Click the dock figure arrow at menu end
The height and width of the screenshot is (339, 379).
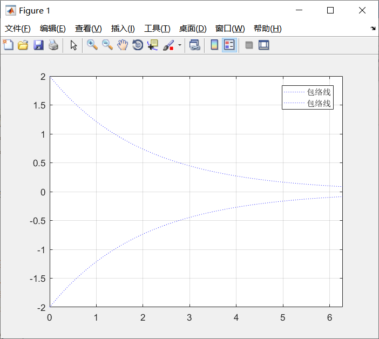373,29
